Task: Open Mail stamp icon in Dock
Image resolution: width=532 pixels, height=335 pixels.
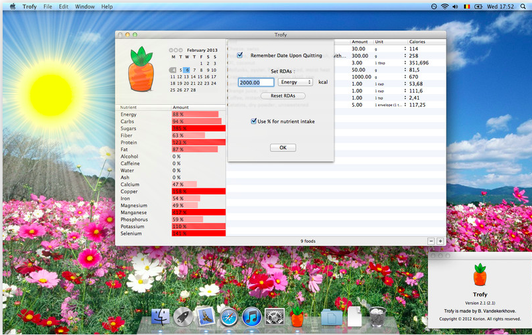Action: pos(206,316)
